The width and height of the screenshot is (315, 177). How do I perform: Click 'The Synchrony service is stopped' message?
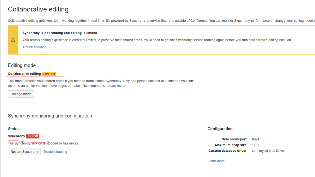tap(43, 143)
